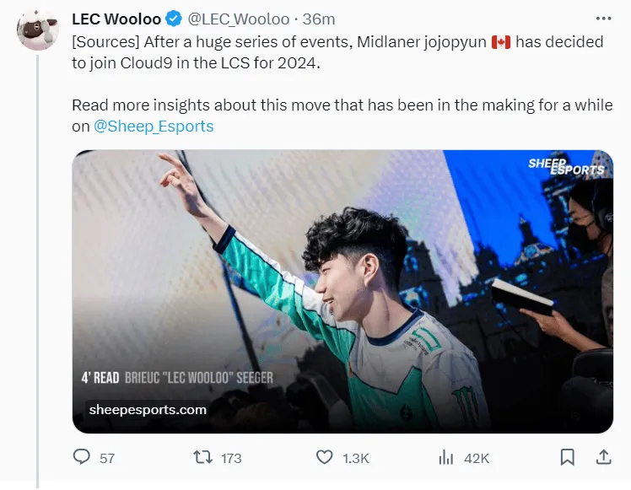Click the 42K views count

click(477, 458)
